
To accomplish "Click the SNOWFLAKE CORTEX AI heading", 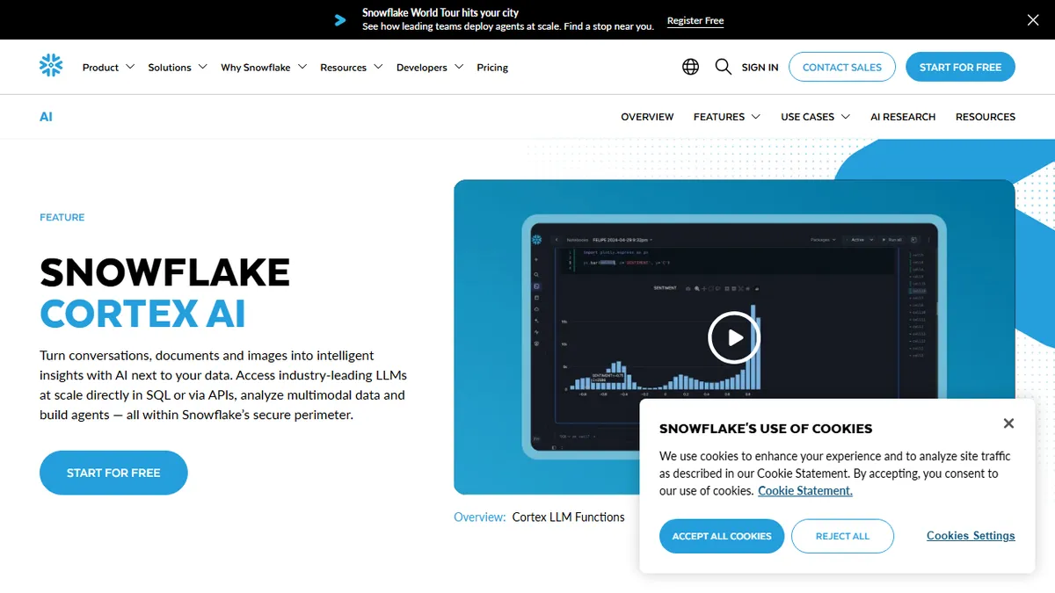I will [164, 293].
